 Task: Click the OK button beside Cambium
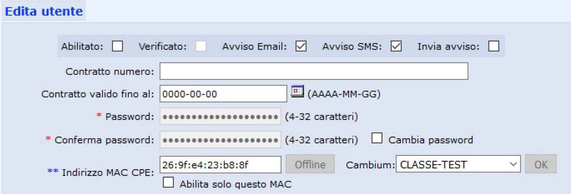(x=541, y=164)
